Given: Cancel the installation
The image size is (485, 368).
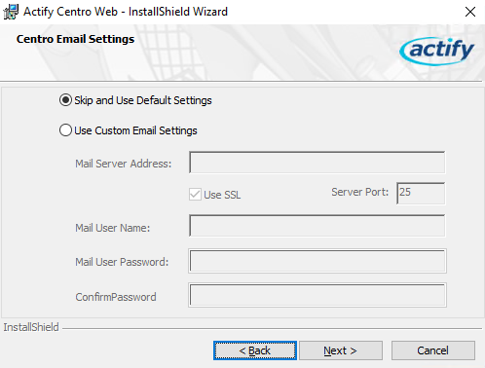Looking at the screenshot, I should (433, 350).
